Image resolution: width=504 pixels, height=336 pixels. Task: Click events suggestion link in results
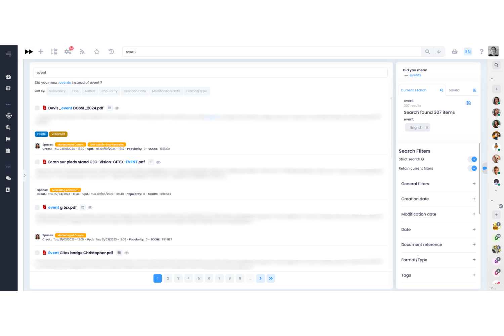65,83
